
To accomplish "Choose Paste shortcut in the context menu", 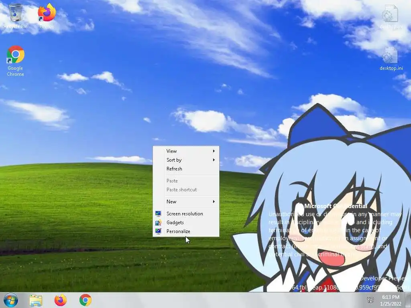I will pyautogui.click(x=186, y=190).
